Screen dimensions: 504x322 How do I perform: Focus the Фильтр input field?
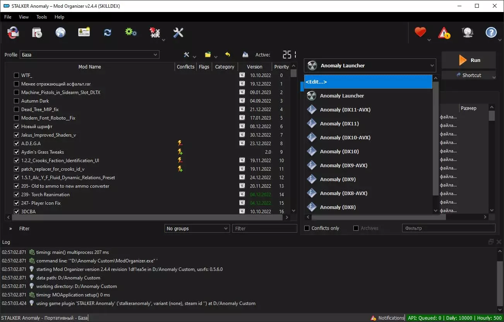click(x=449, y=228)
